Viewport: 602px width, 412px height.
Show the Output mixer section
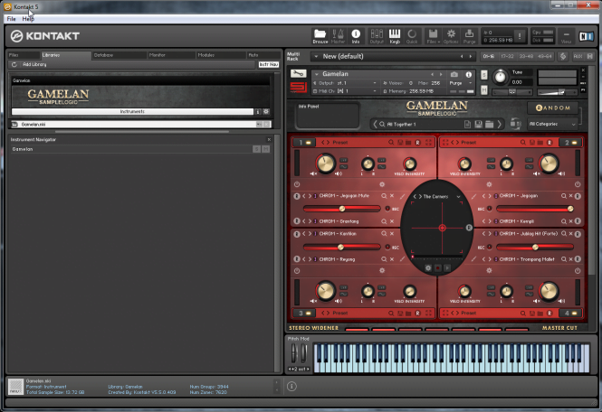377,36
